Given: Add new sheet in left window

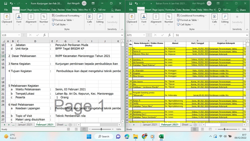Looking at the screenshot, I should coord(70,125).
